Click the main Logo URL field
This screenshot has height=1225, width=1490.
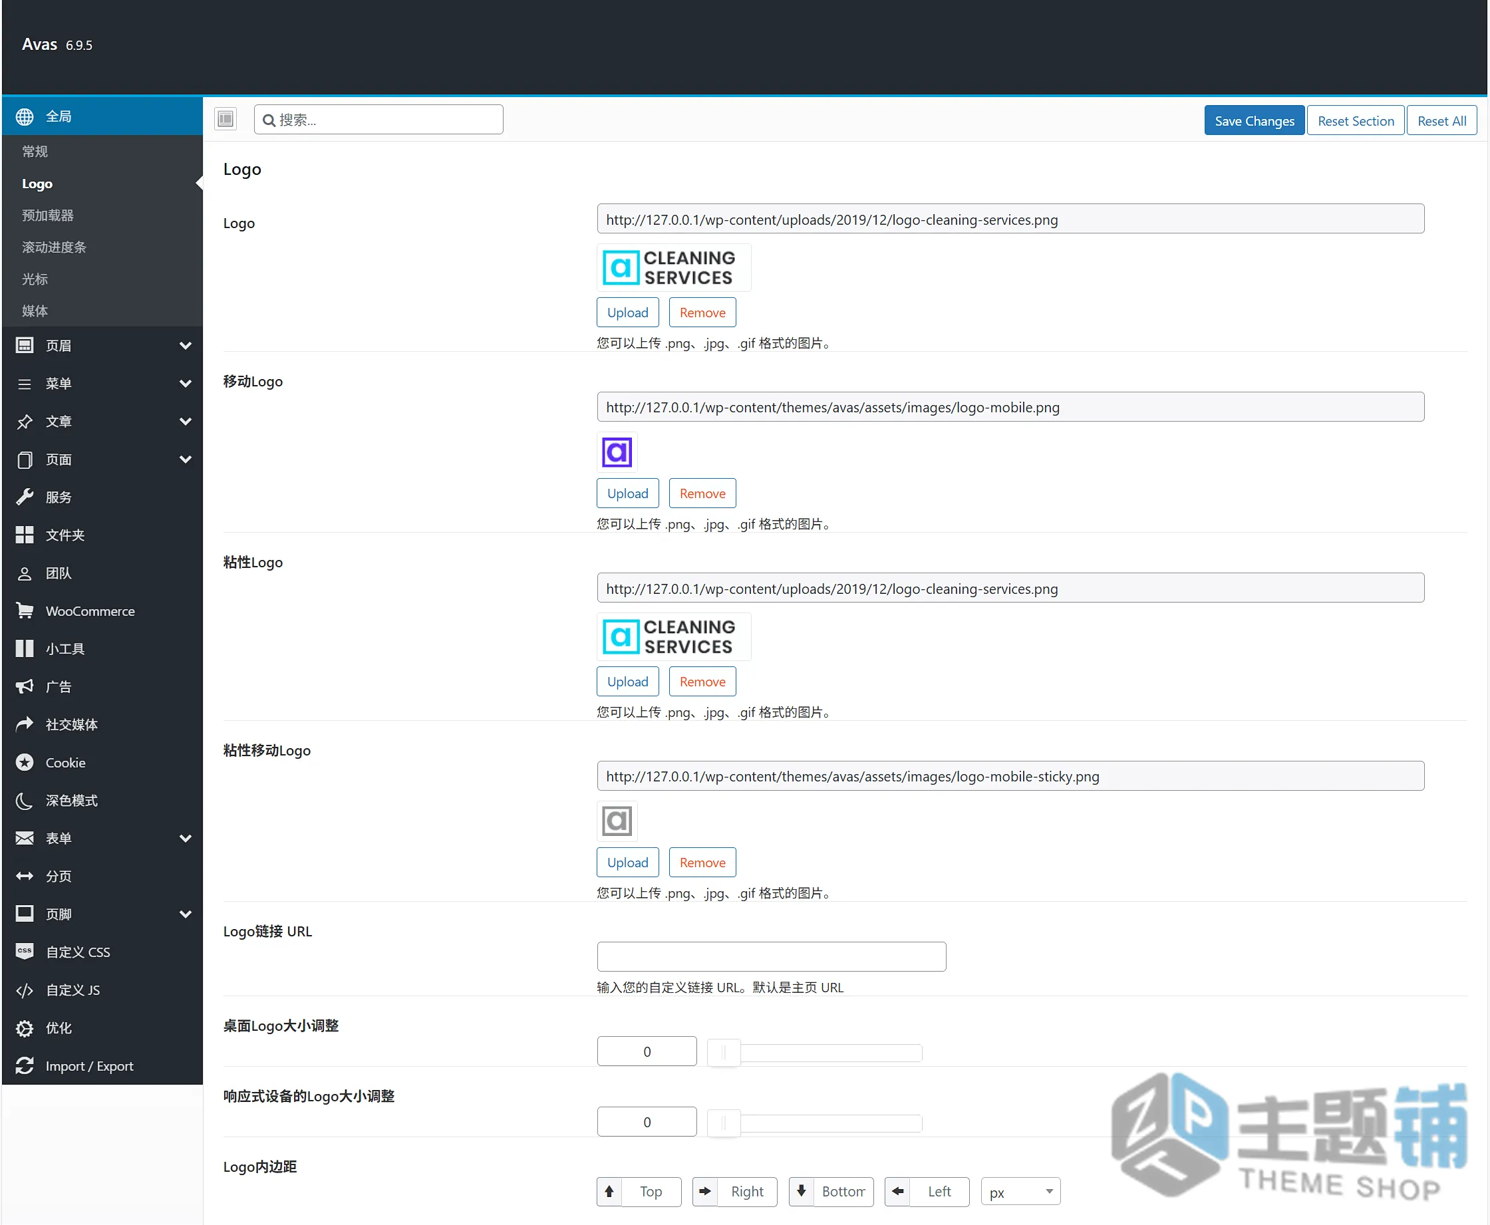[1010, 219]
